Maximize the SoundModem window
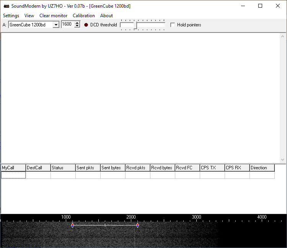This screenshot has width=287, height=248. (260, 6)
